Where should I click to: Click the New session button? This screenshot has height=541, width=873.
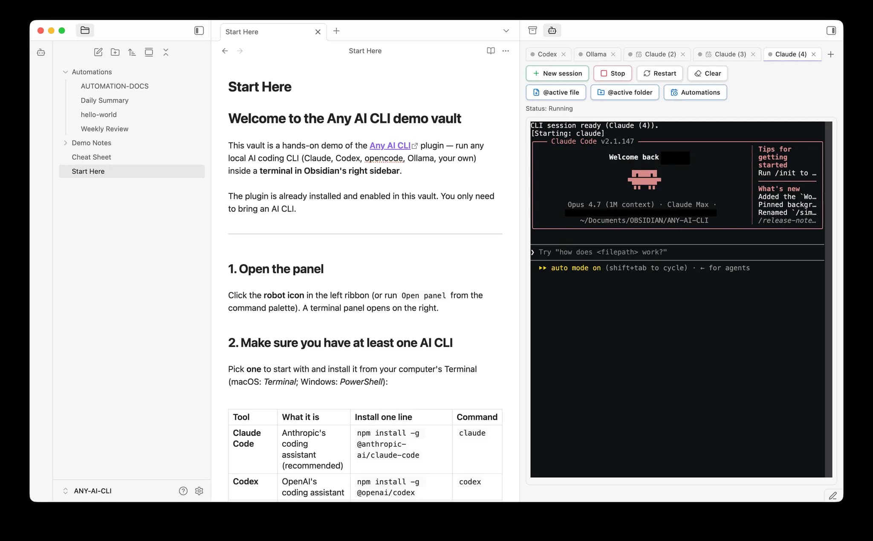[x=557, y=73]
